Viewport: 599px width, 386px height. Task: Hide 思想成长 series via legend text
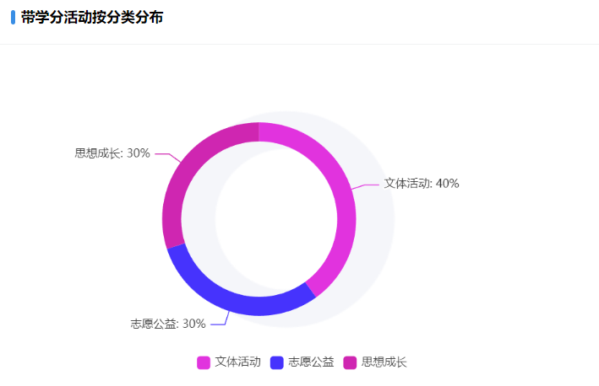click(x=384, y=362)
